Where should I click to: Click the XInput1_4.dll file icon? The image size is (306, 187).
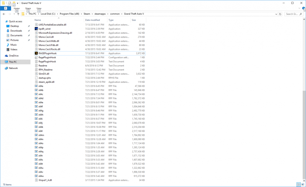tap(36, 180)
